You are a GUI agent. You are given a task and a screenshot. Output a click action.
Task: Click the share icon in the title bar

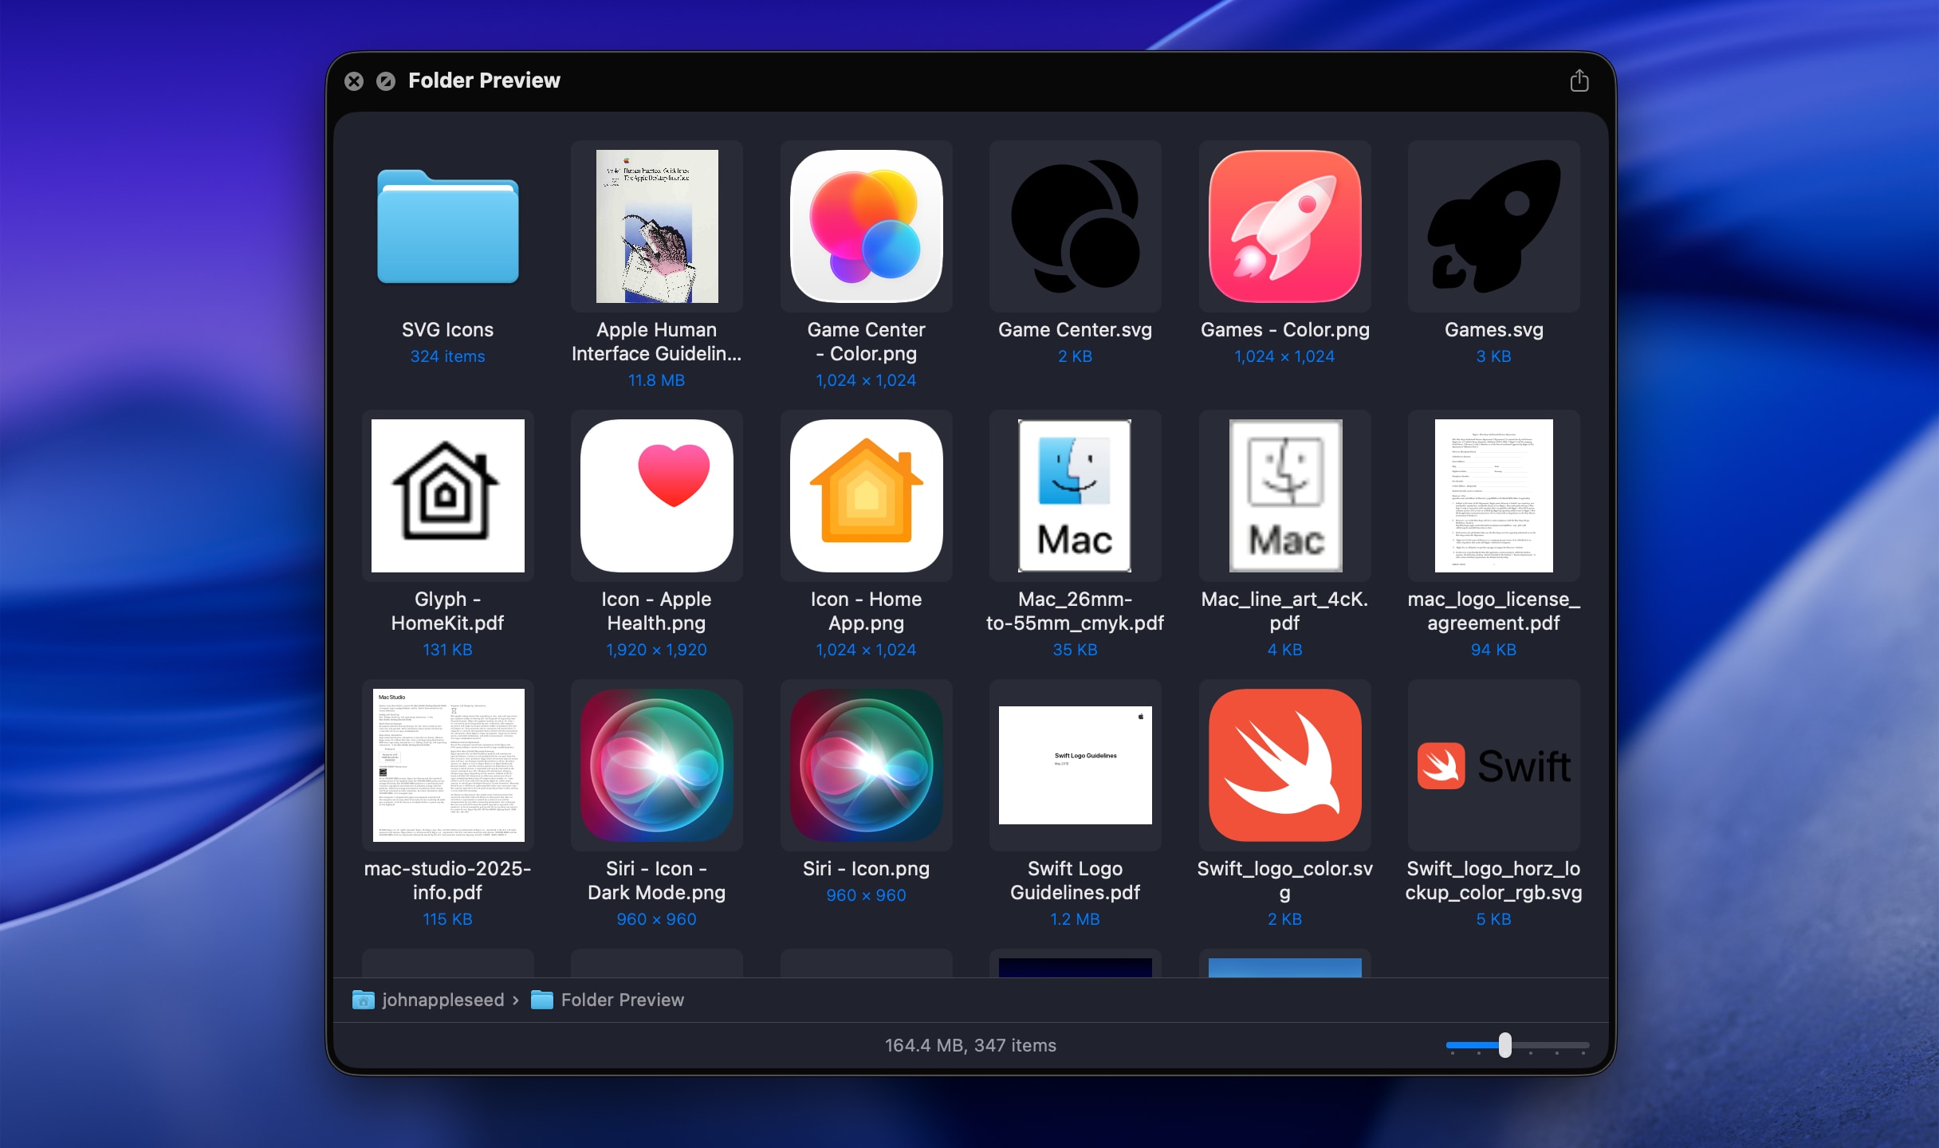(x=1579, y=80)
